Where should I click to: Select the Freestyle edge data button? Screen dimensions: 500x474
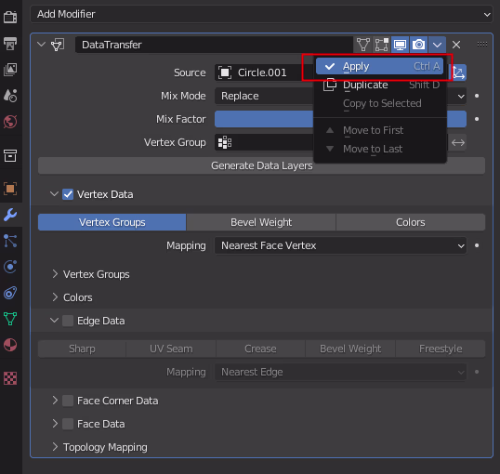(x=441, y=349)
